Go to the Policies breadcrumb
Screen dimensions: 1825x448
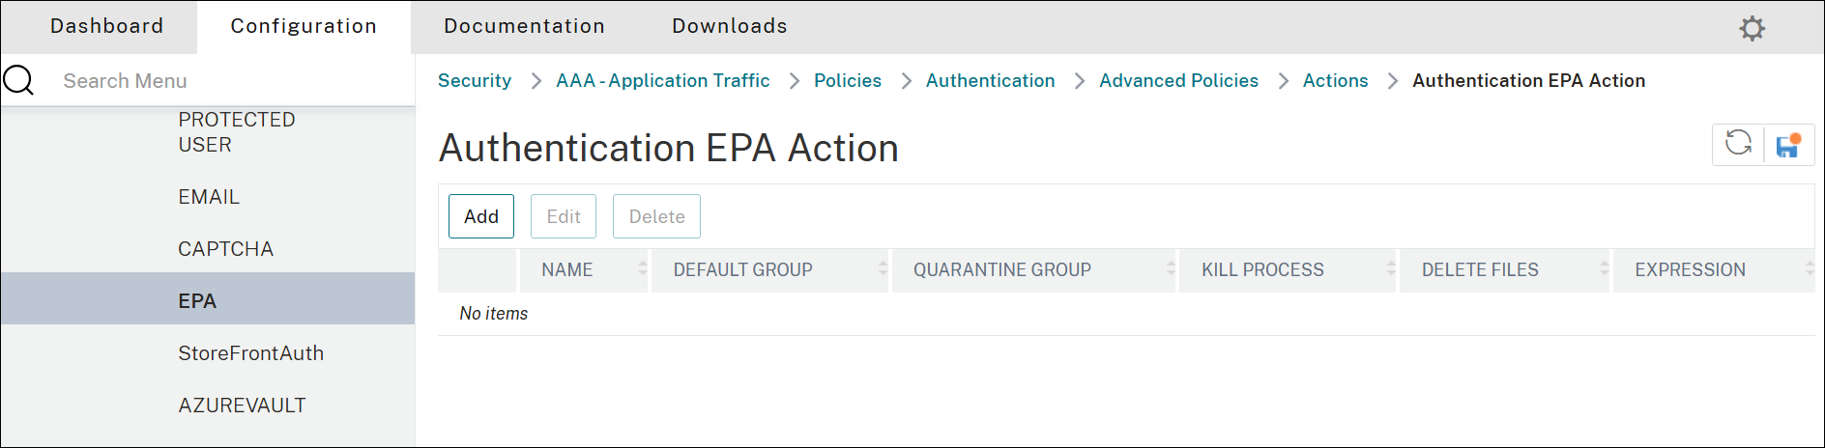(848, 81)
